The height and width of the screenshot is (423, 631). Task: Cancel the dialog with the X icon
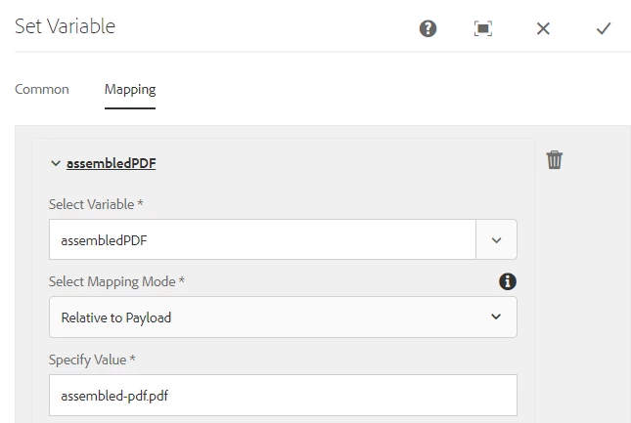pos(543,28)
